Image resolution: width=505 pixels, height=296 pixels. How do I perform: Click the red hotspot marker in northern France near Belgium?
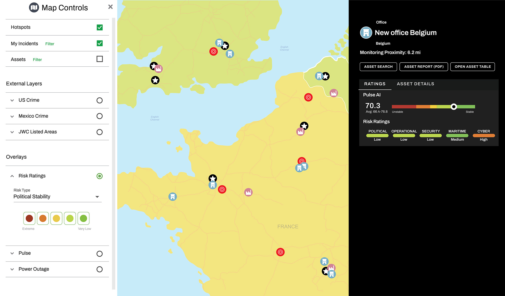pos(308,97)
